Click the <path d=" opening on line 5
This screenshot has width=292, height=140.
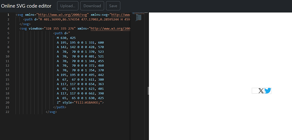coord(61,33)
